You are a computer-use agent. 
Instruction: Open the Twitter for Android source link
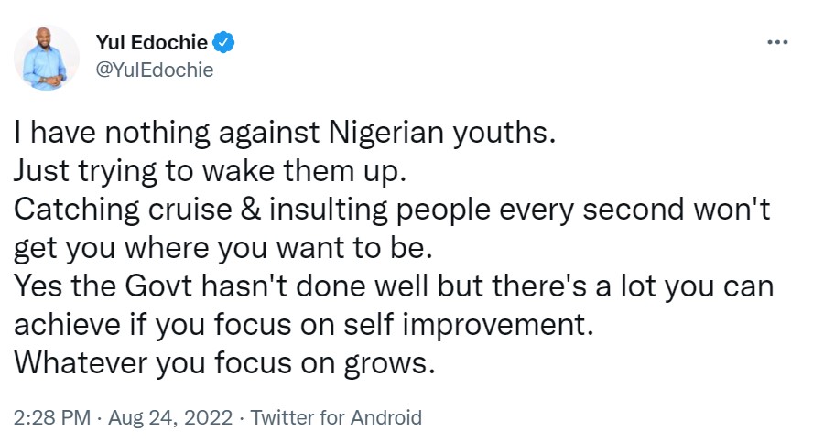[336, 418]
